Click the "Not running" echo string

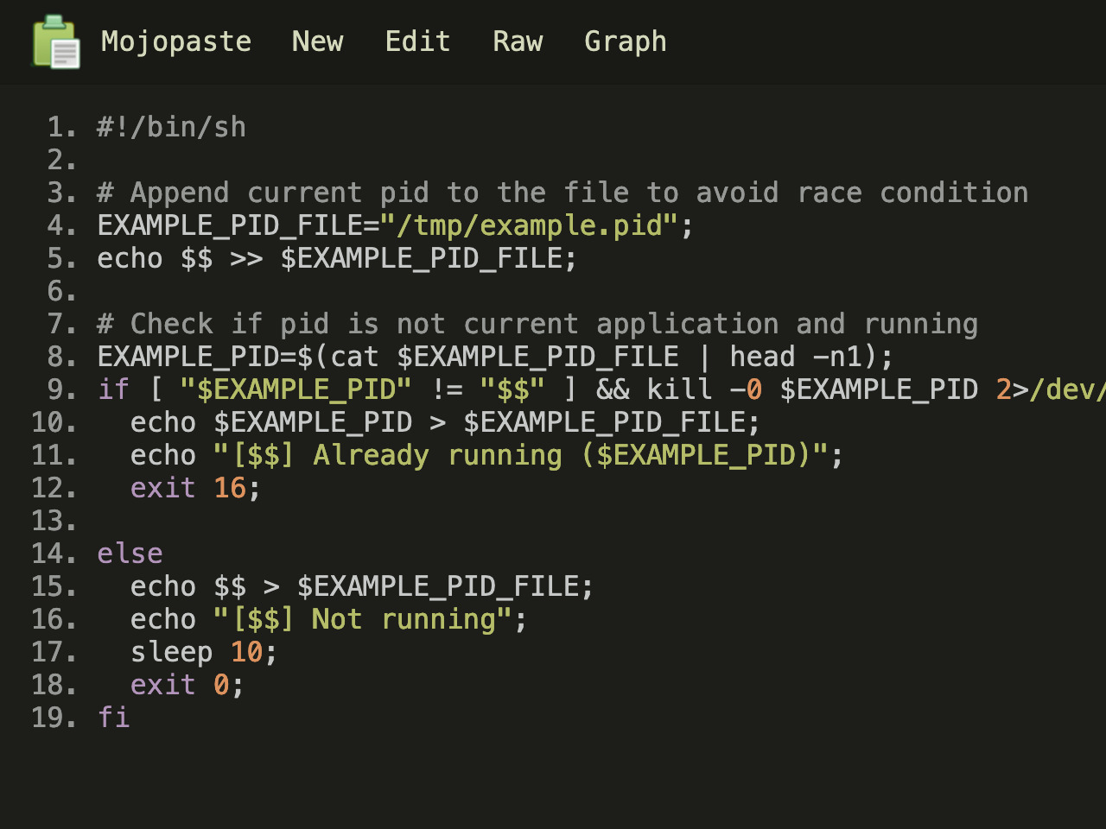(x=363, y=619)
